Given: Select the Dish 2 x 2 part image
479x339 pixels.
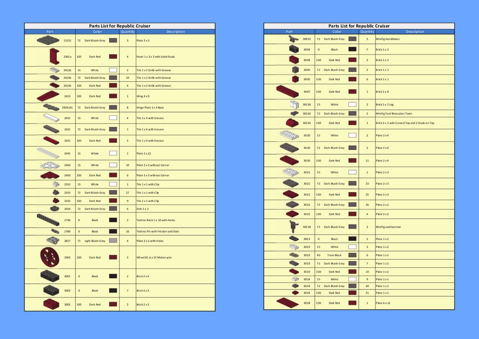Looking at the screenshot, I should [x=55, y=209].
